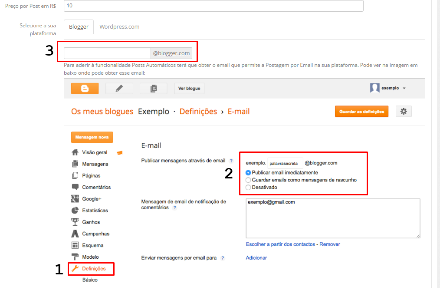Click the Mensagens document icon
Viewport: 440px width, 290px height.
tap(75, 164)
